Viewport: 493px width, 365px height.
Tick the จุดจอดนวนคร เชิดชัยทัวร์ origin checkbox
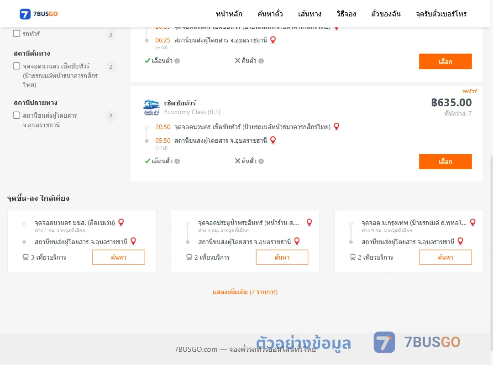coord(16,66)
